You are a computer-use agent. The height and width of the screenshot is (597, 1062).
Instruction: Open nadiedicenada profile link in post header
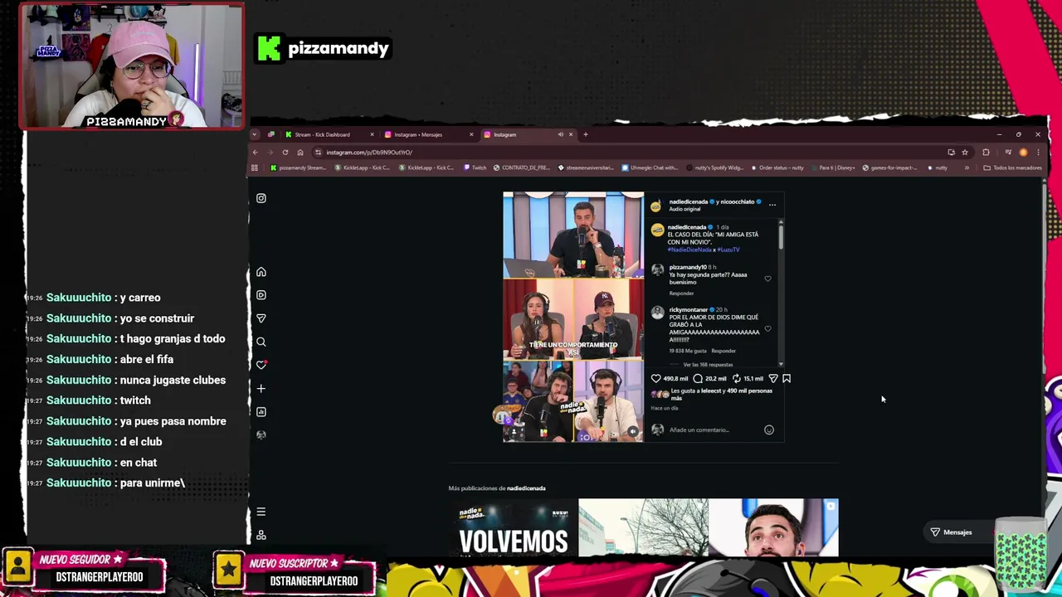coord(689,201)
